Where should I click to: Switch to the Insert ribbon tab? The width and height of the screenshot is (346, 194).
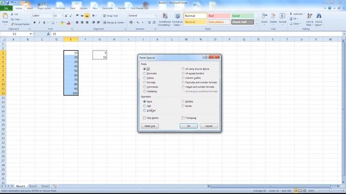(x=30, y=9)
